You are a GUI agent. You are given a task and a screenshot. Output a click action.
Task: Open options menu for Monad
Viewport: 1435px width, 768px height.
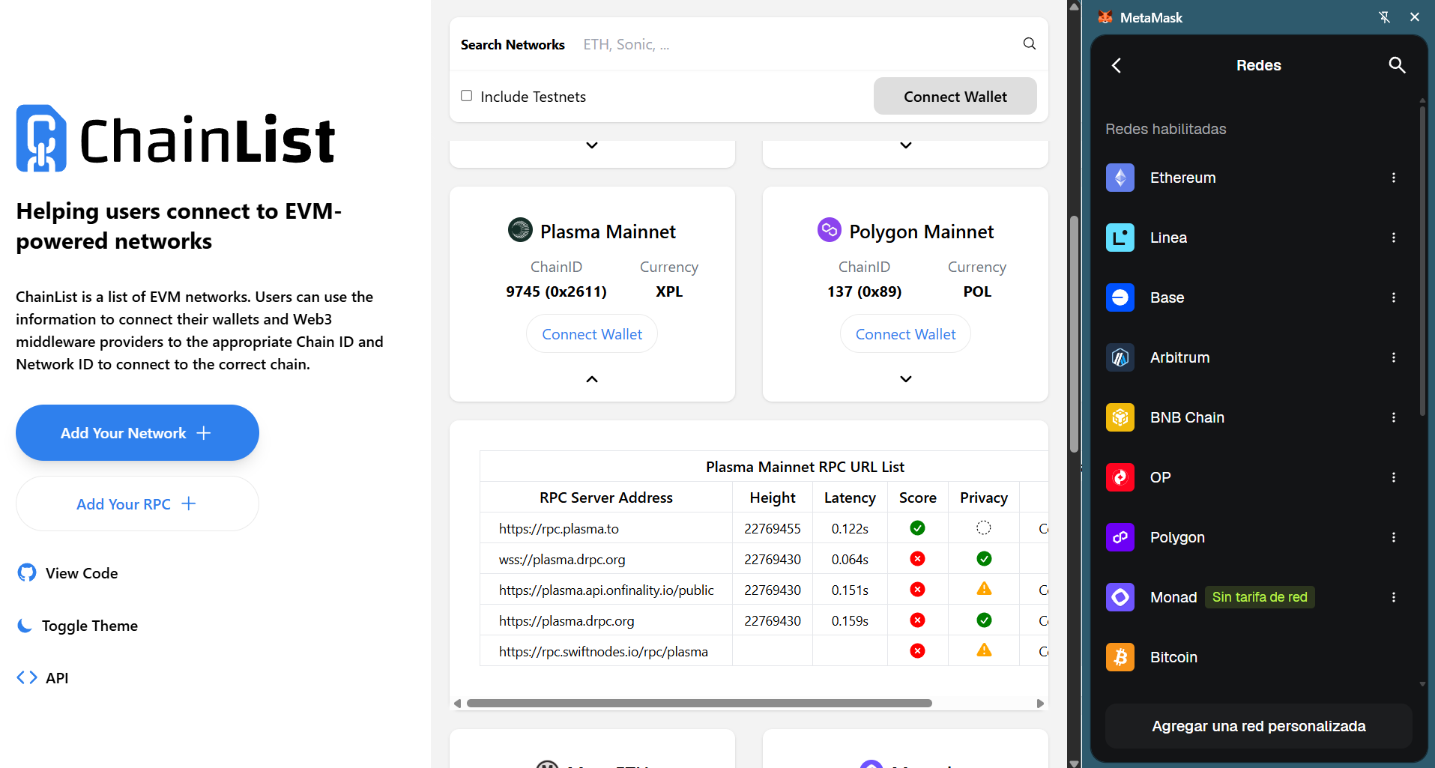pyautogui.click(x=1394, y=597)
